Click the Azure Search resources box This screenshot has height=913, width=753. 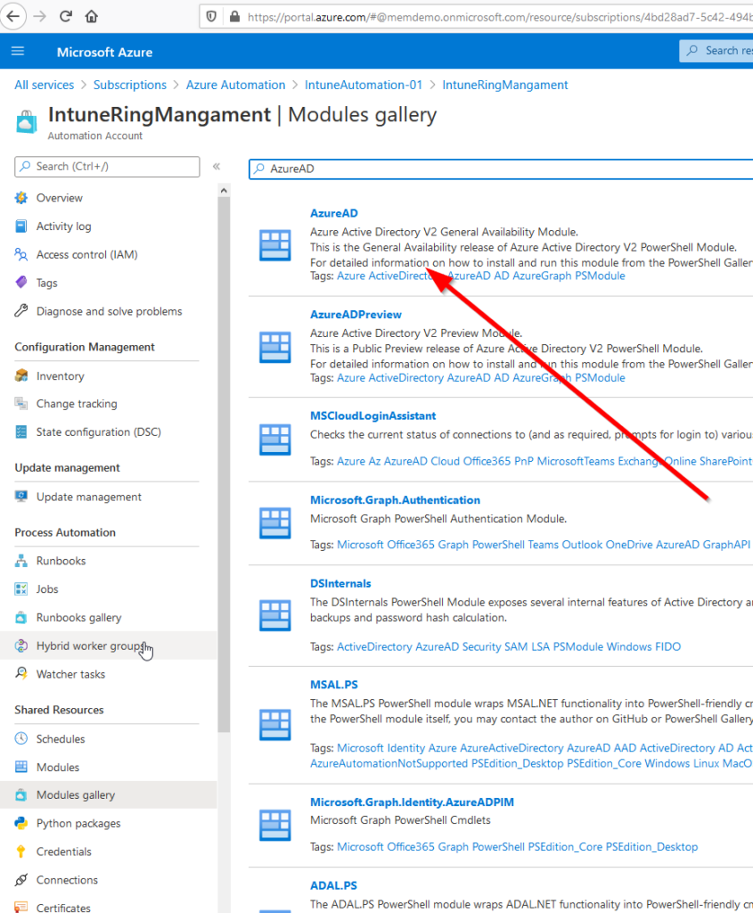tap(716, 51)
